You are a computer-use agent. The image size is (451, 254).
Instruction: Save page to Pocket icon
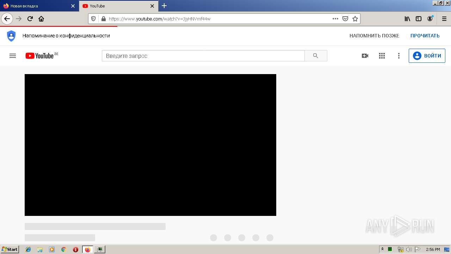(x=346, y=19)
